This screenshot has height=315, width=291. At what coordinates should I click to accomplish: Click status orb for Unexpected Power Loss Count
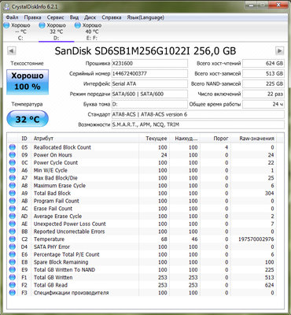pyautogui.click(x=13, y=224)
